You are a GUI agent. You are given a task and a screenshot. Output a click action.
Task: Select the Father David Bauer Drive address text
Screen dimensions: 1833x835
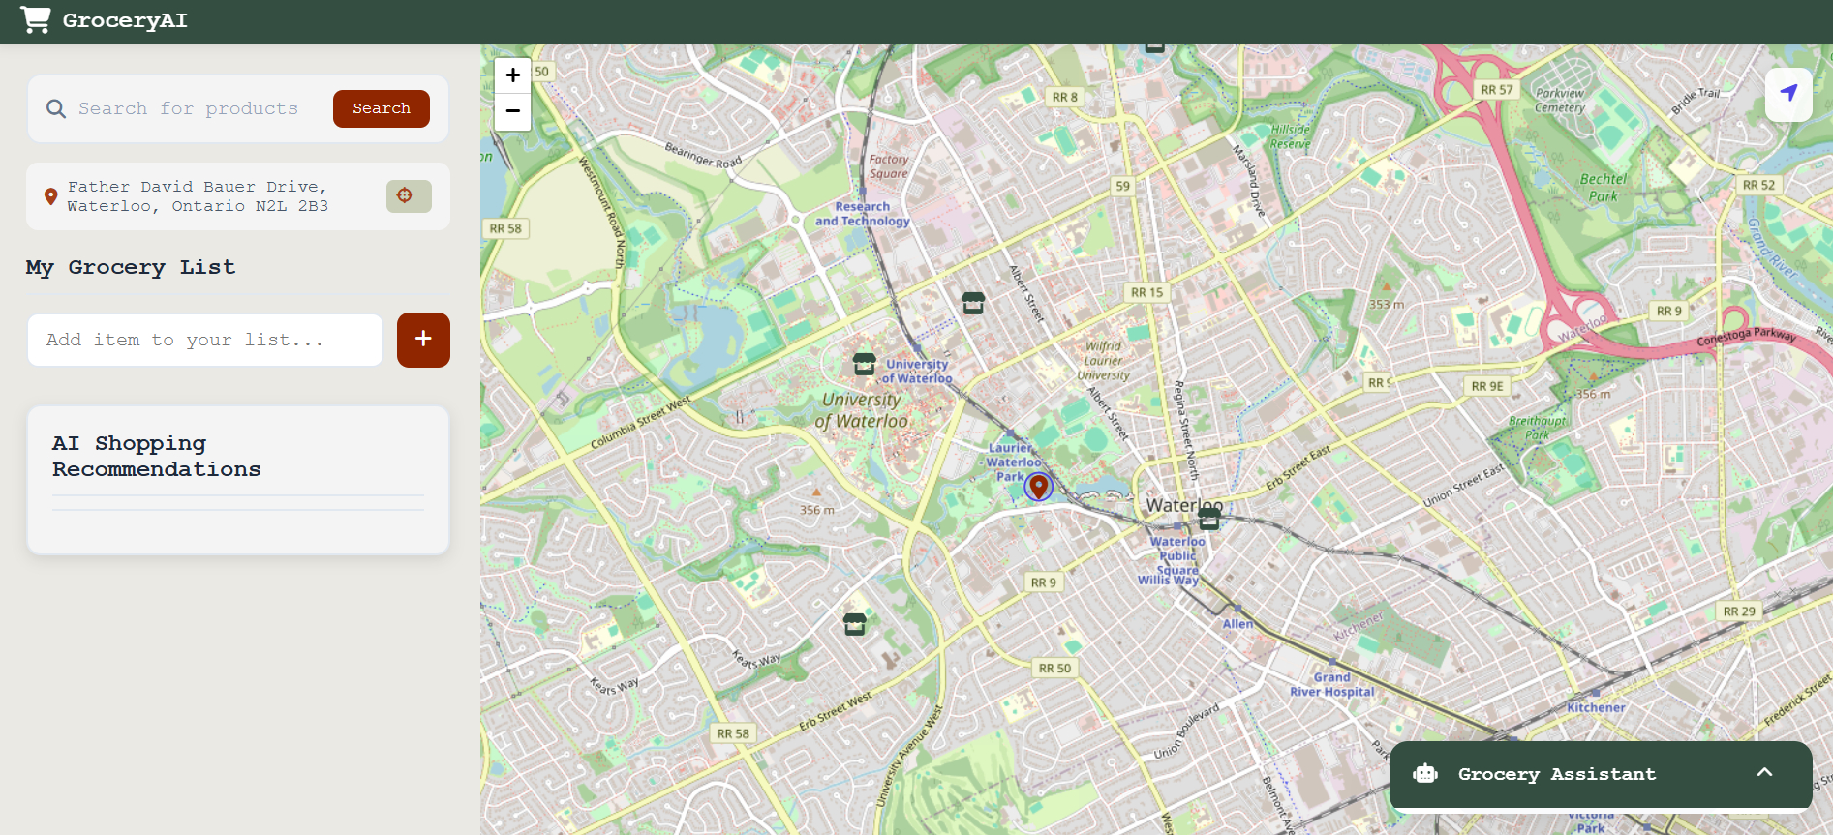(198, 196)
